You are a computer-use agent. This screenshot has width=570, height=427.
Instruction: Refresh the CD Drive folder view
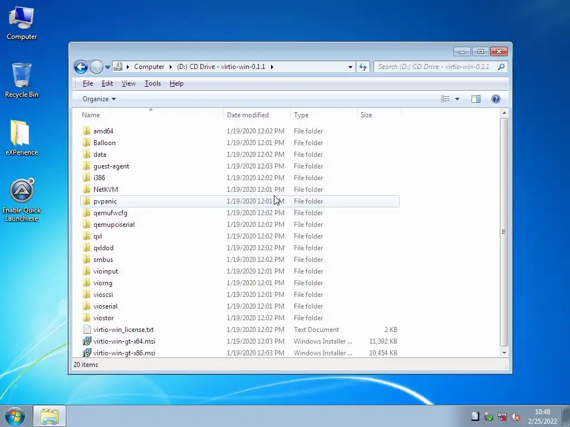363,67
